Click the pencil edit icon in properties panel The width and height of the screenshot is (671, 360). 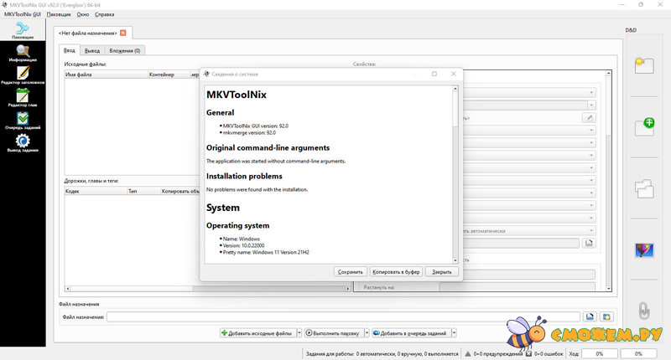[590, 118]
